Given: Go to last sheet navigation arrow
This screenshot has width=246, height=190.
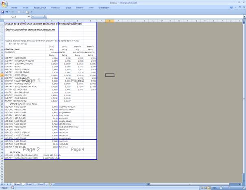Looking at the screenshot, I should 10,184.
